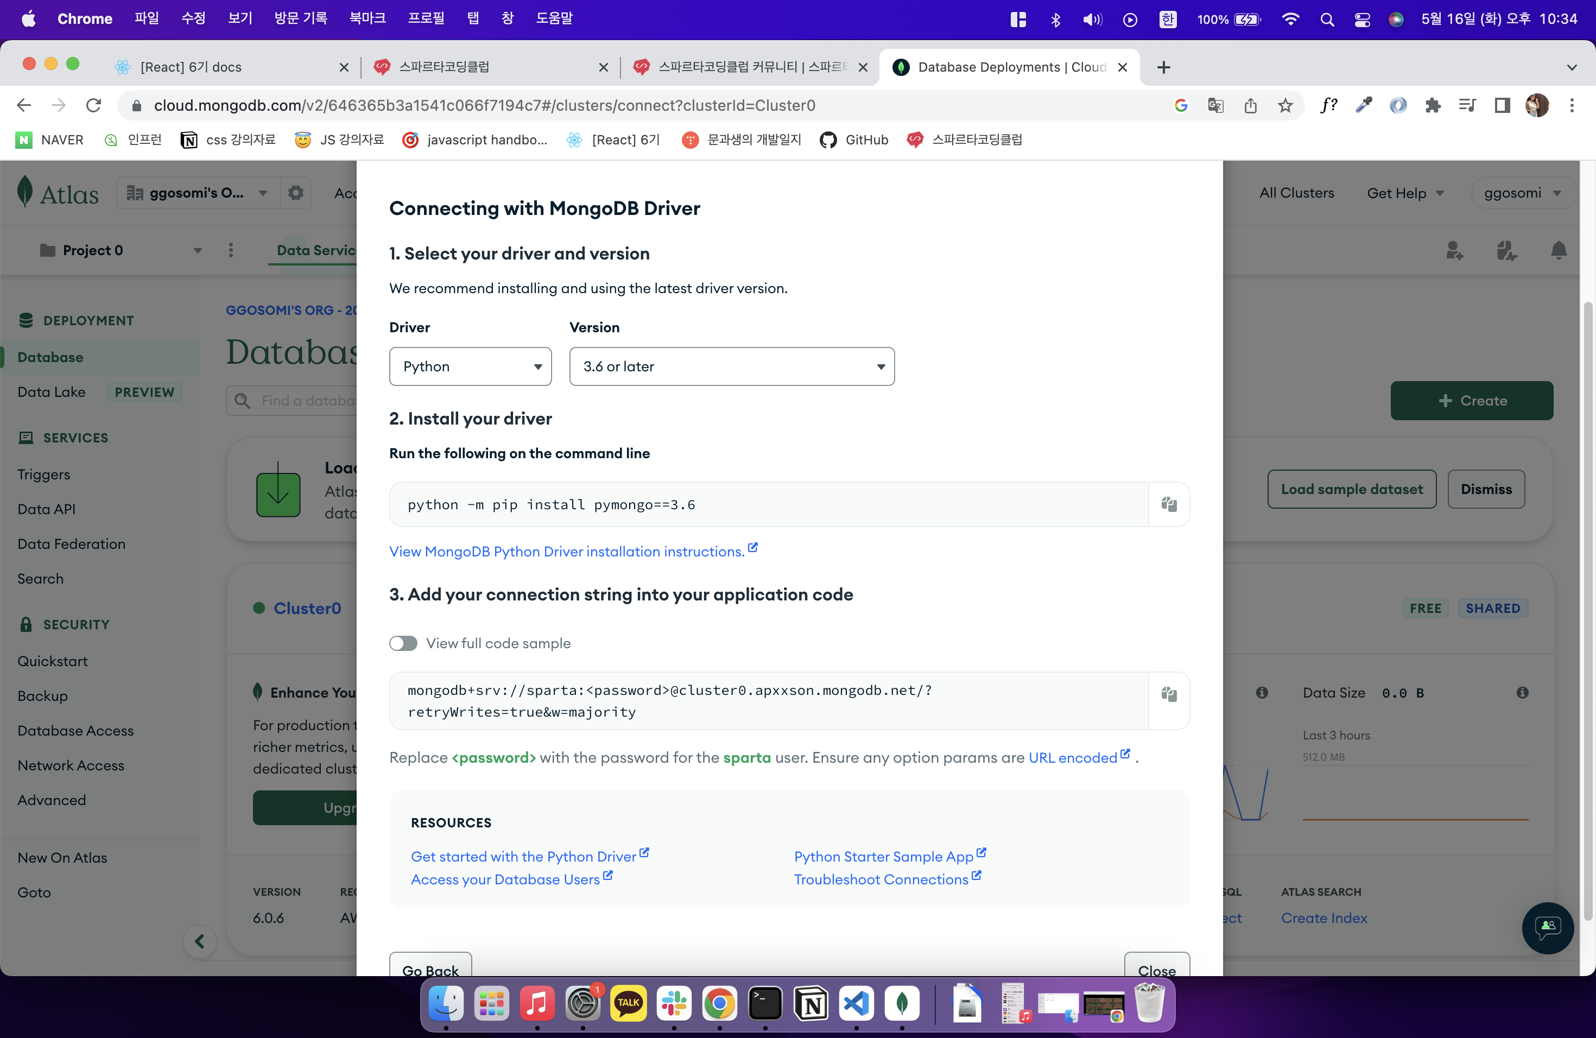Expand the Get Help dropdown
Viewport: 1596px width, 1038px height.
(x=1405, y=193)
